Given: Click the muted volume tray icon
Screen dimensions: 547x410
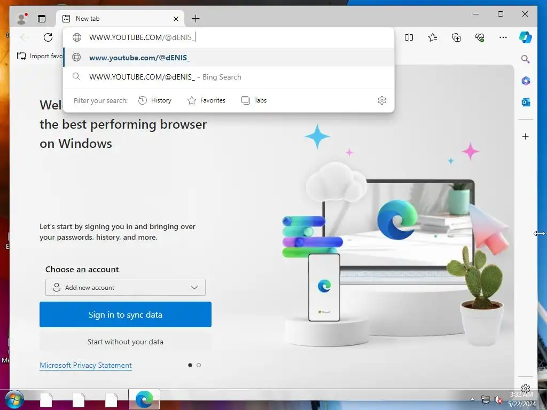Looking at the screenshot, I should coord(498,399).
